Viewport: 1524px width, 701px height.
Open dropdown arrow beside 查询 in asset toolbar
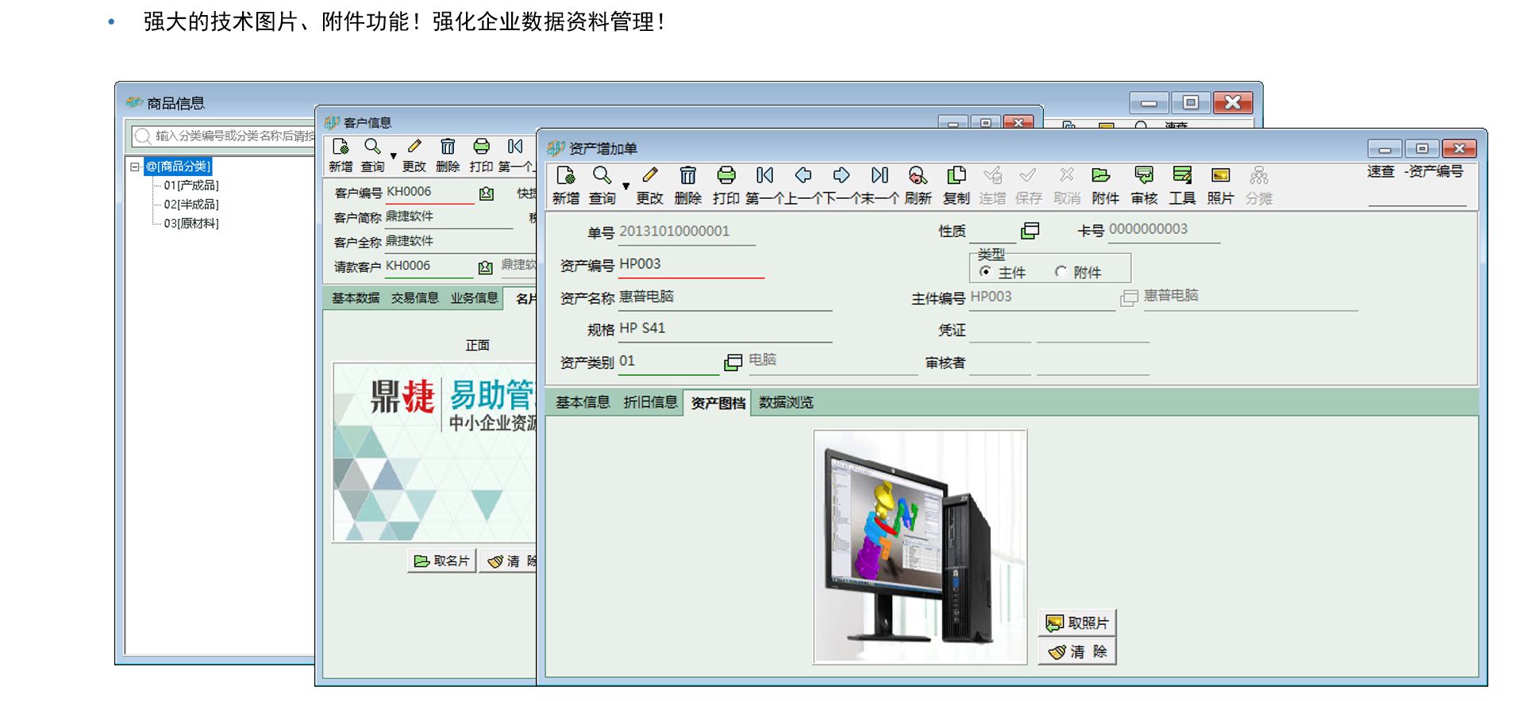click(625, 186)
